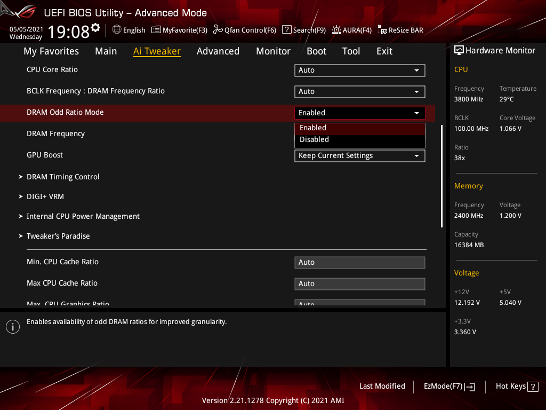546x410 pixels.
Task: Click the English language globe icon
Action: 117,30
